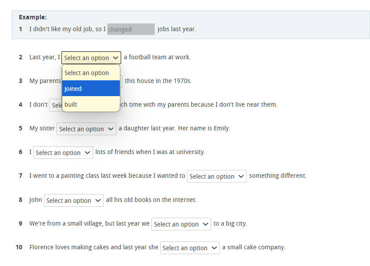Open the small village sentence dropdown
Screen dimensions: 370x266
point(181,224)
